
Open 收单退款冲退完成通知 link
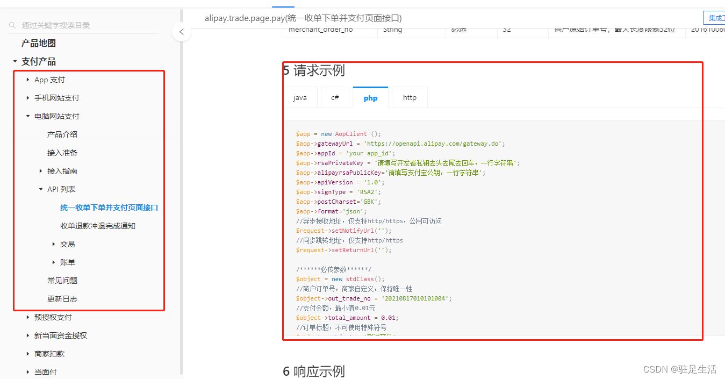[x=98, y=226]
